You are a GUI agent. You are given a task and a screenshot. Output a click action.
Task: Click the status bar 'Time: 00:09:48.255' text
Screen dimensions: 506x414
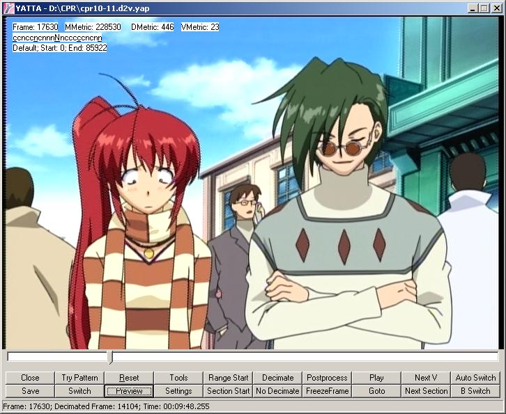[x=176, y=406]
